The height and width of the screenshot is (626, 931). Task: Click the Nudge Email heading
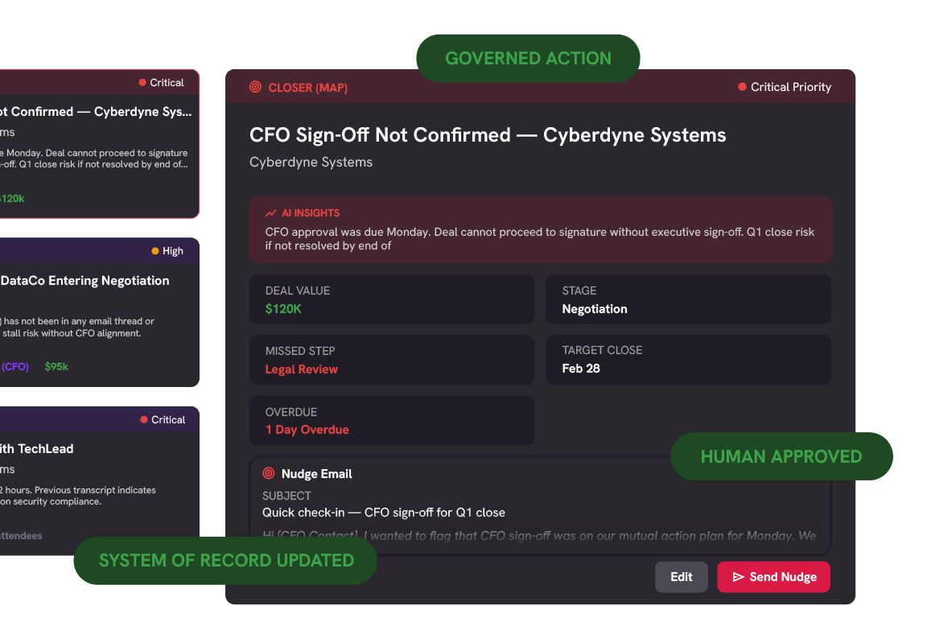pyautogui.click(x=316, y=473)
